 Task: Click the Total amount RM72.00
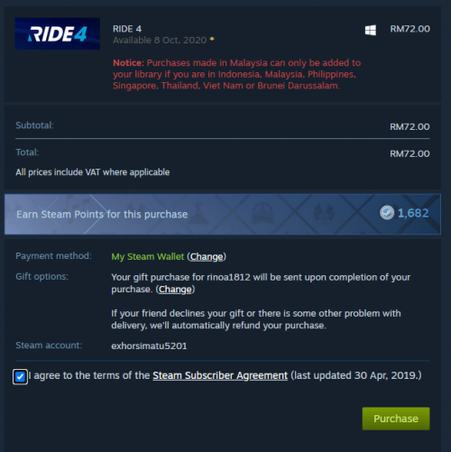[410, 153]
